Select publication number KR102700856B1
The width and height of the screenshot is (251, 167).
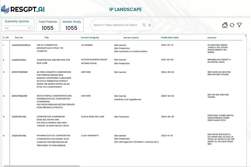coord(20,72)
